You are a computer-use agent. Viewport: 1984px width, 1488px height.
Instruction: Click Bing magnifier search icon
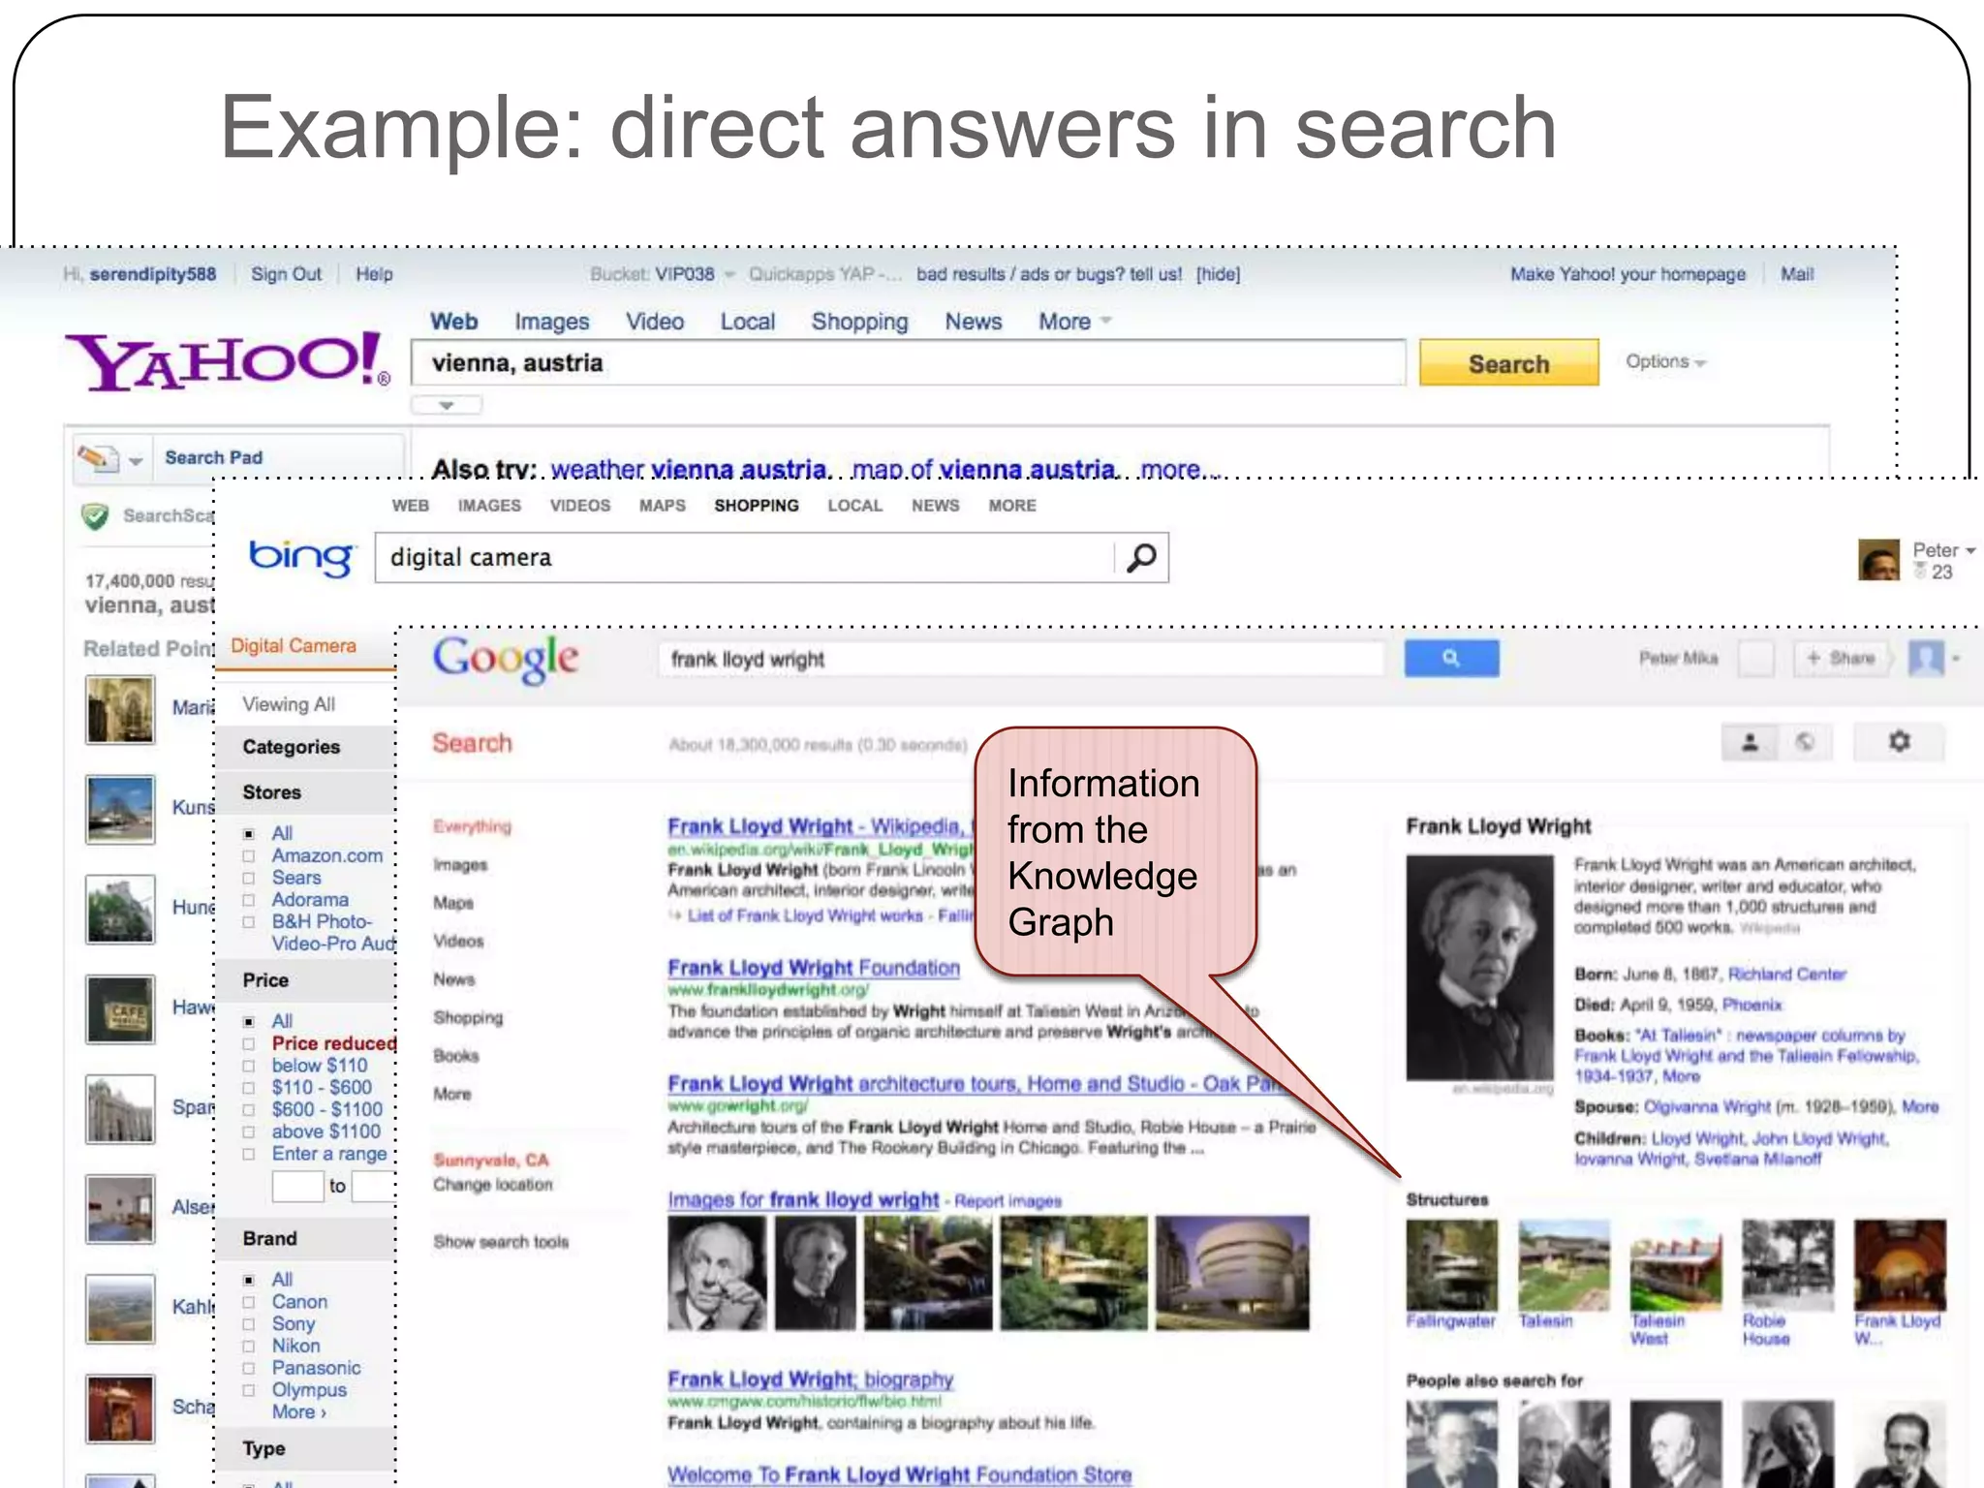point(1142,557)
